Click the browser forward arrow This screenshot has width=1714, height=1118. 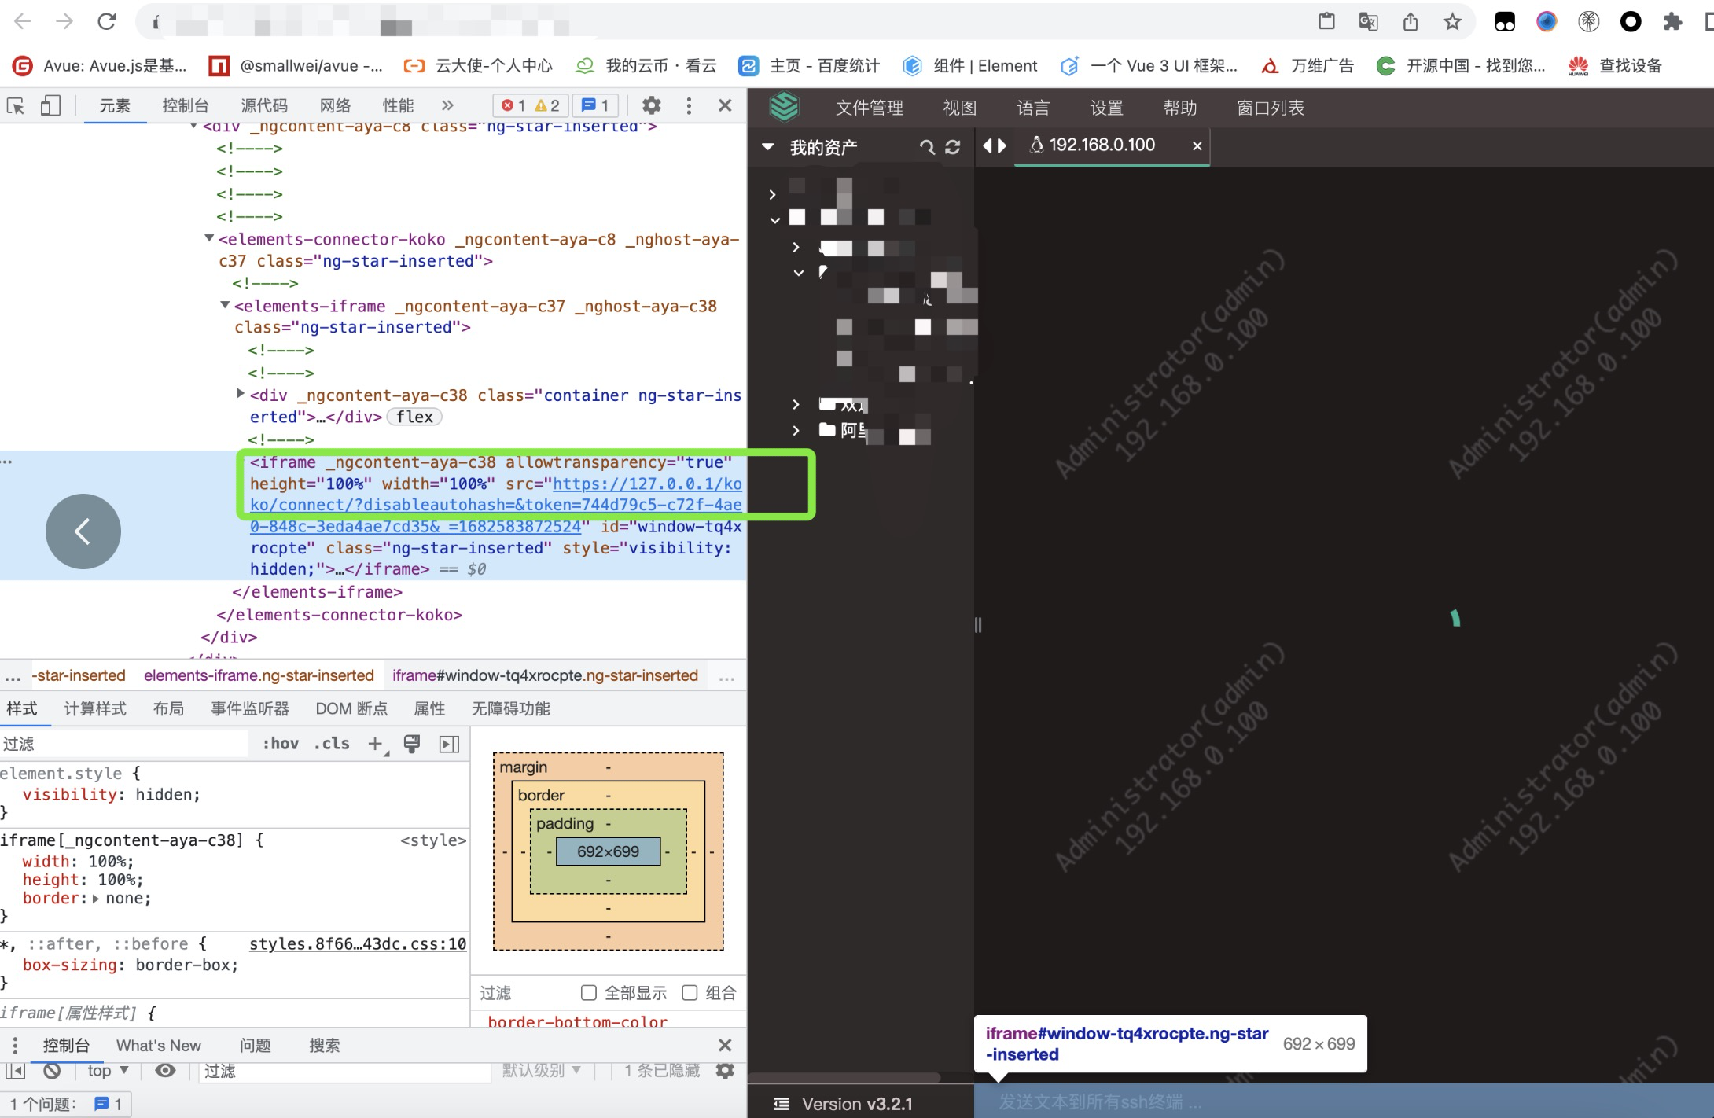pos(64,22)
